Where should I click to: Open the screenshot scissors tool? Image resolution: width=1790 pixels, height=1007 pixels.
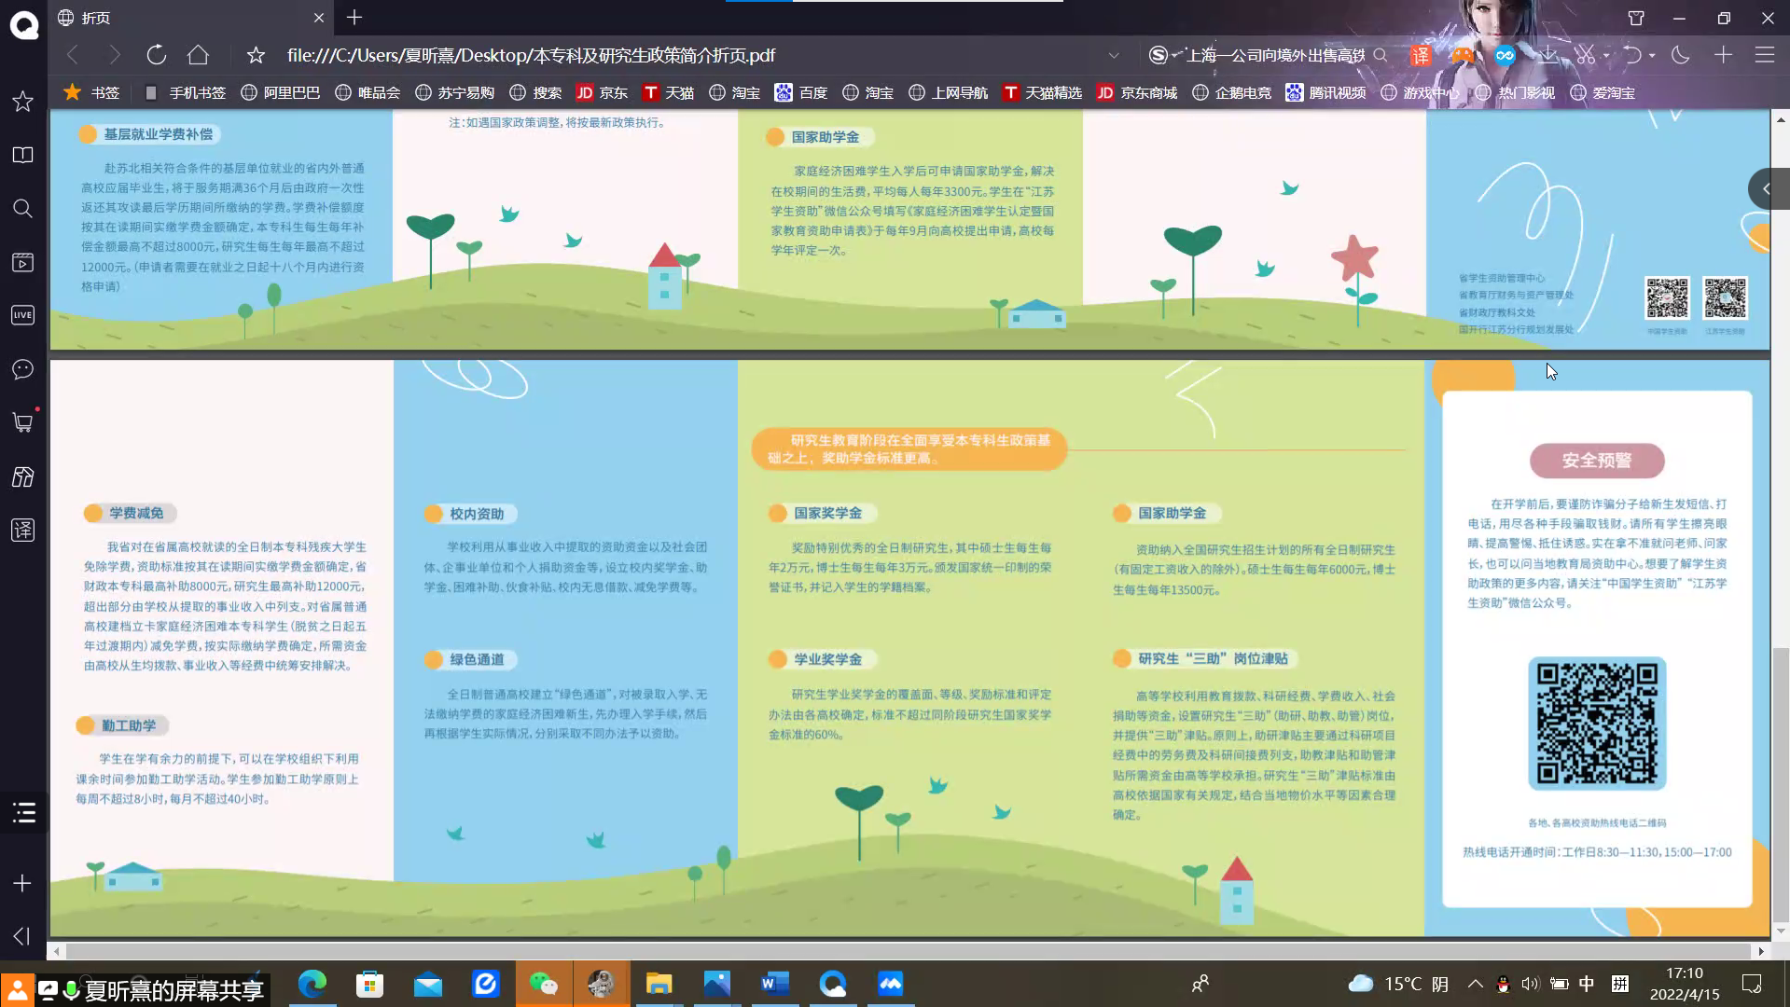1585,55
